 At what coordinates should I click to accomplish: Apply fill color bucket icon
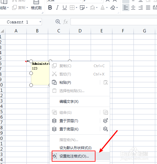click(x=92, y=7)
